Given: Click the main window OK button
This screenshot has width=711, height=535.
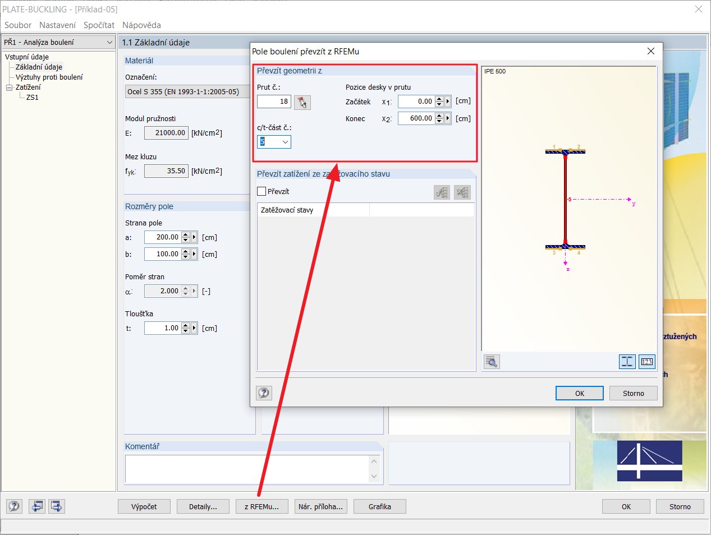Looking at the screenshot, I should pos(626,506).
